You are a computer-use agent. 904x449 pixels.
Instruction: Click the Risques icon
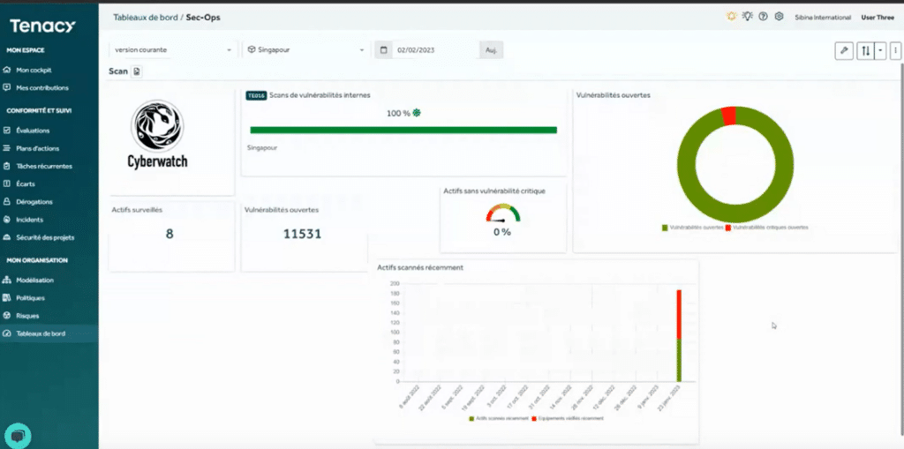tap(7, 317)
